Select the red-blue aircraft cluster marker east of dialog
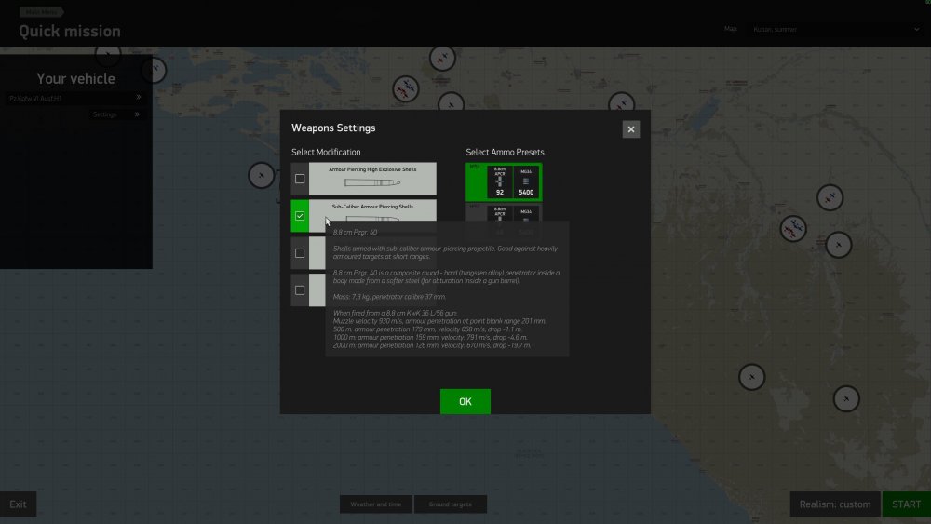Screen dimensions: 931x524 793,228
